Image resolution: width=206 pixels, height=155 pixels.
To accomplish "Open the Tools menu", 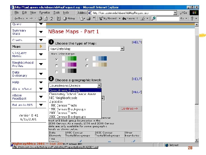I will point(56,13).
